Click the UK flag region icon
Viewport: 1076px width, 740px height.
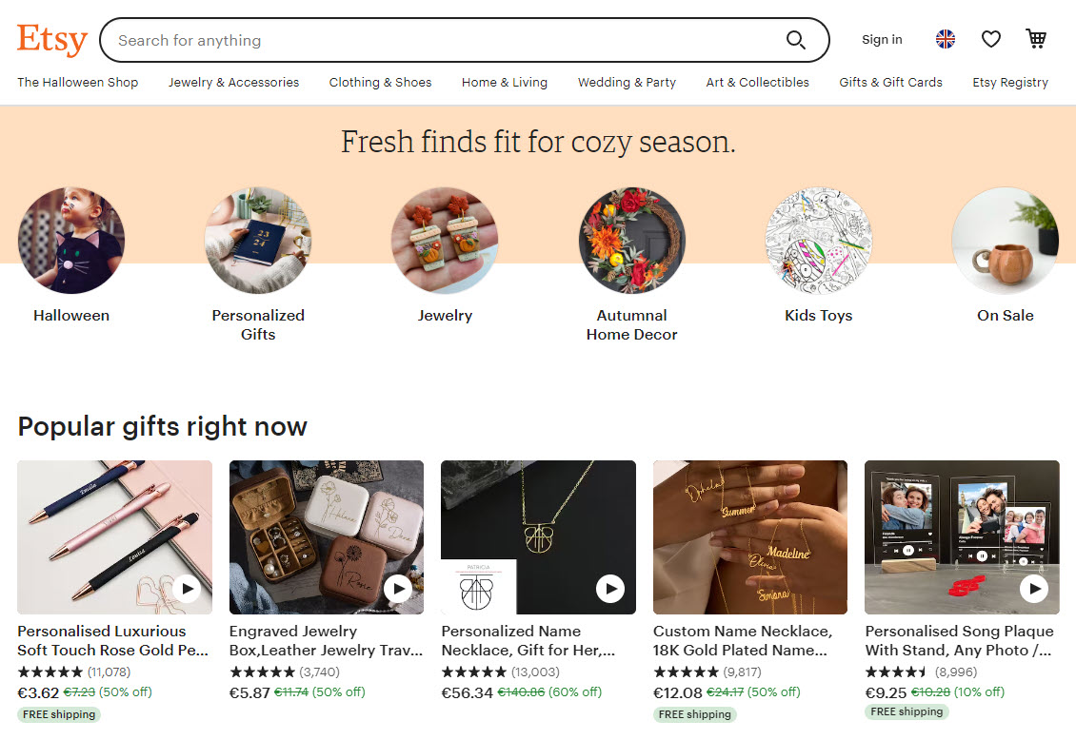tap(945, 39)
